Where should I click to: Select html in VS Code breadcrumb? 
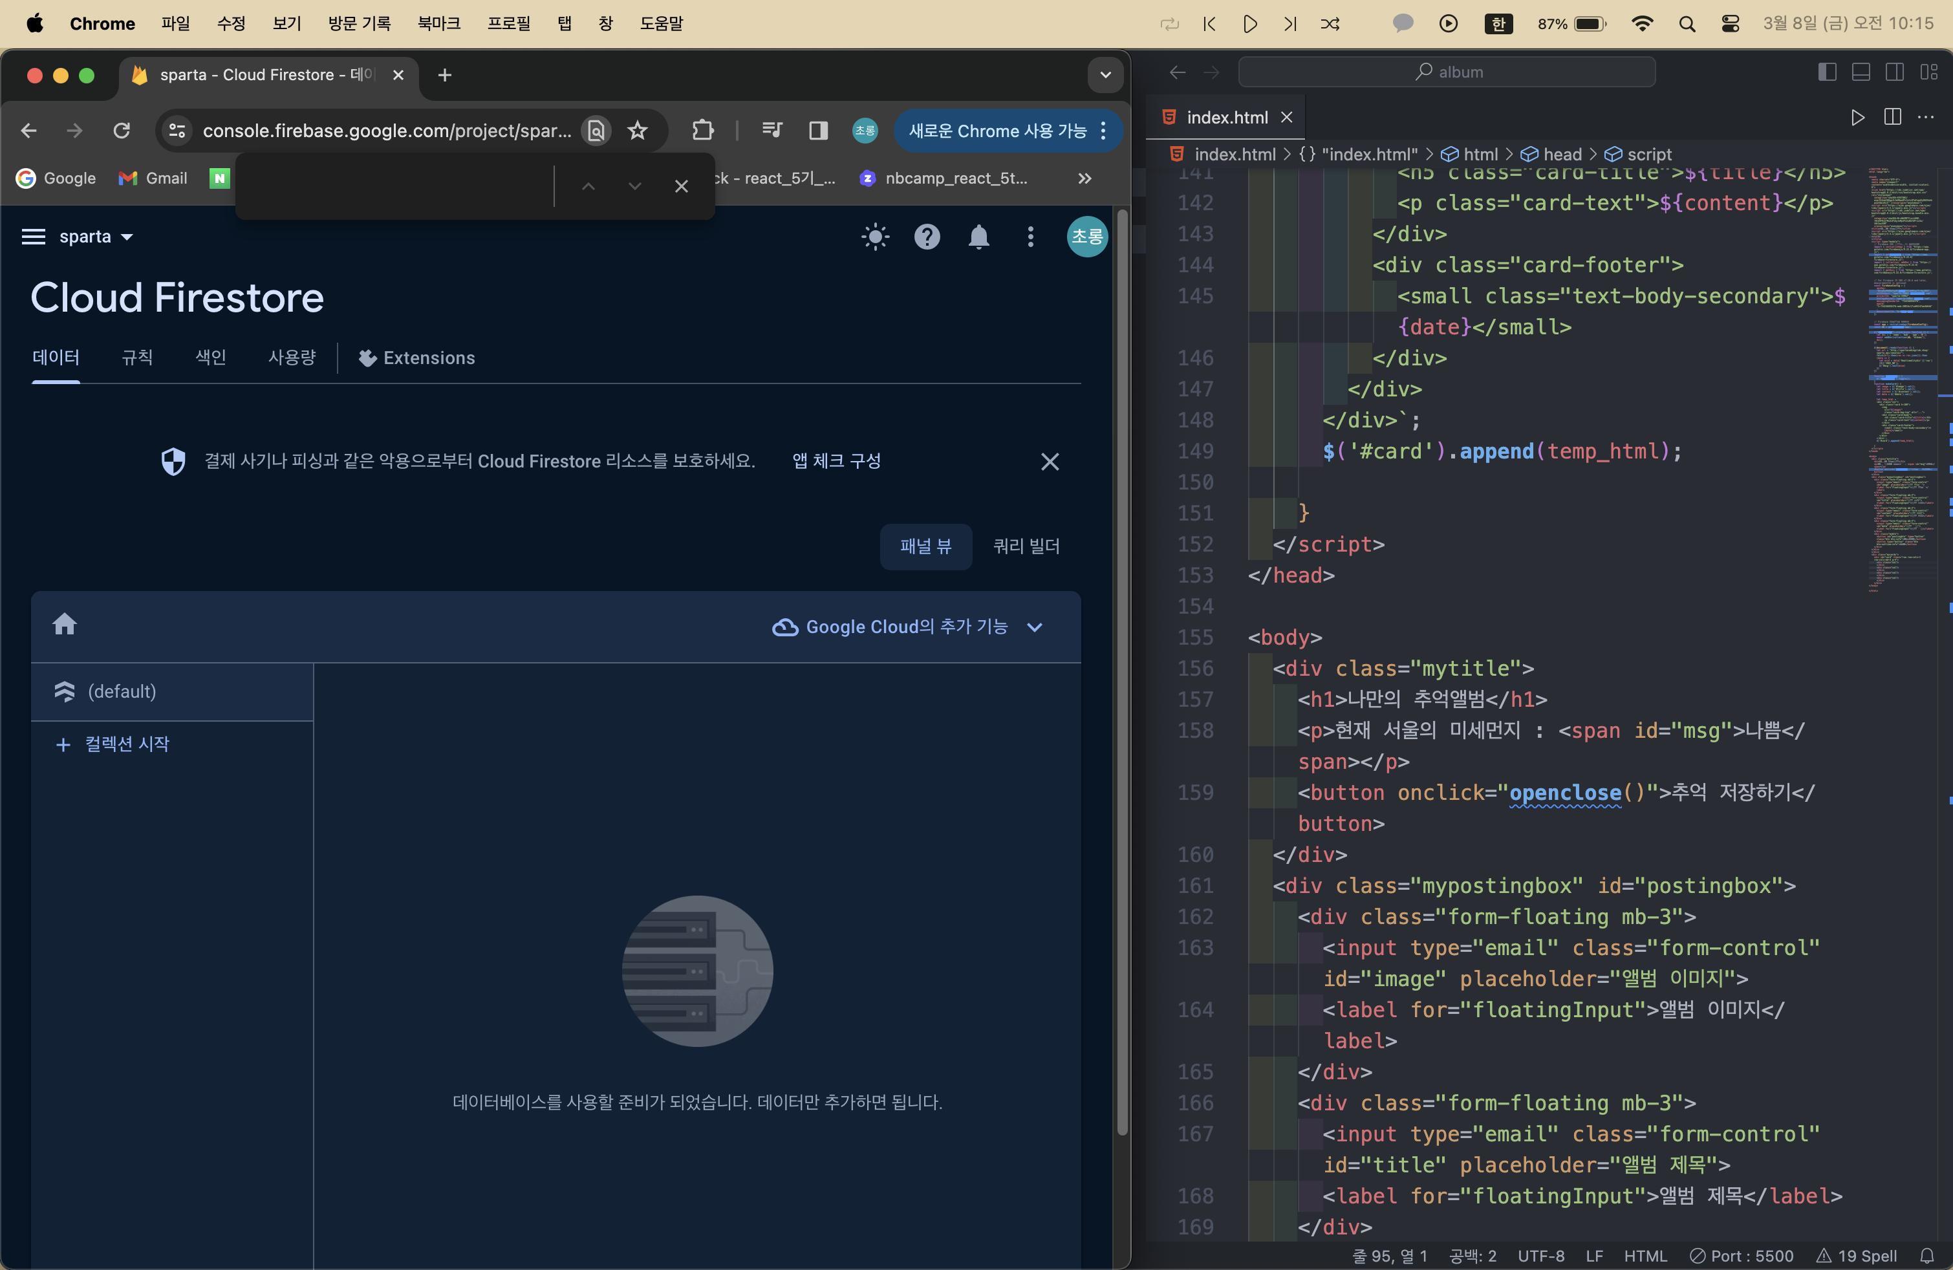1470,155
